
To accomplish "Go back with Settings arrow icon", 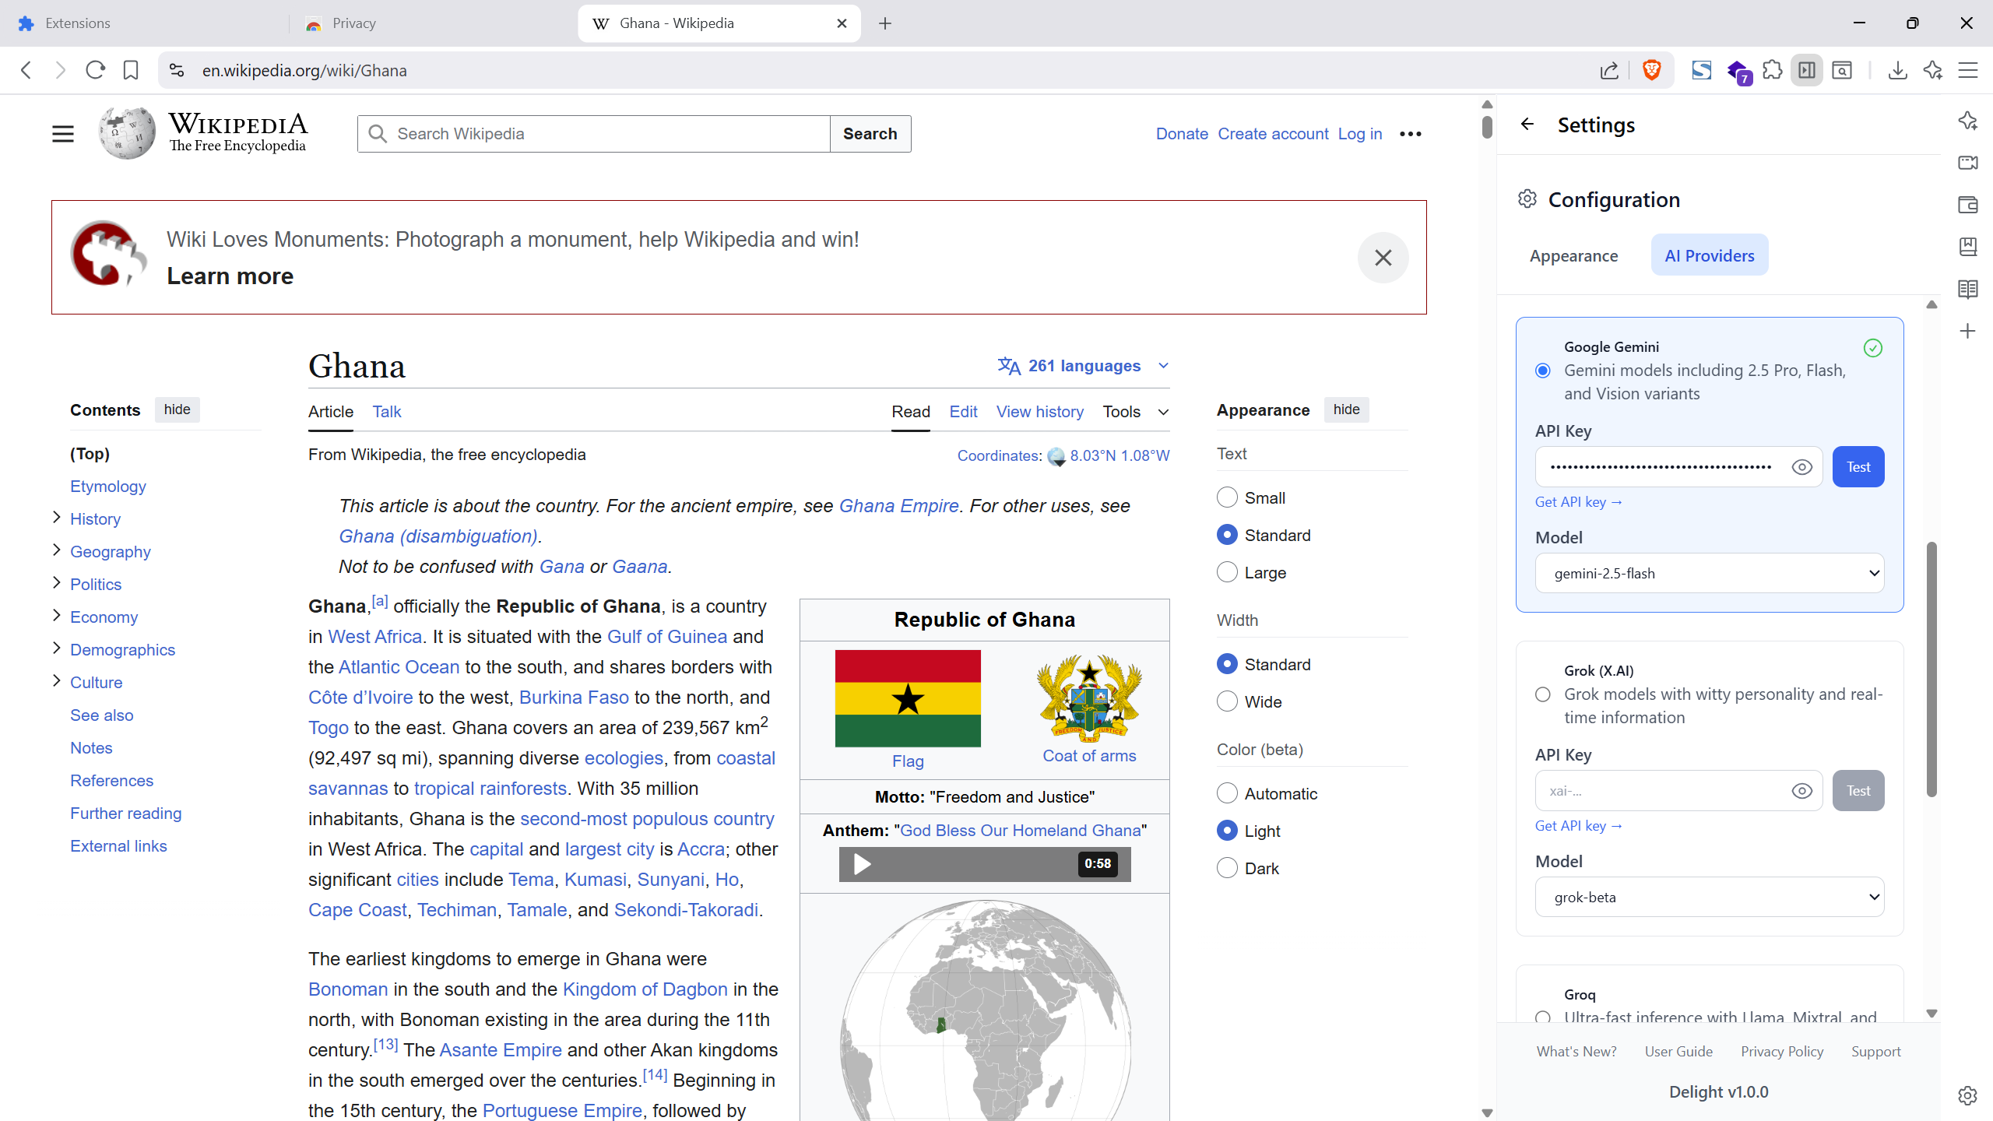I will pos(1527,125).
